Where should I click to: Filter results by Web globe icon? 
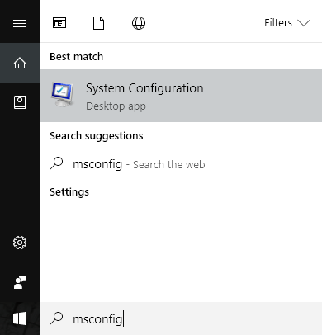(x=139, y=23)
